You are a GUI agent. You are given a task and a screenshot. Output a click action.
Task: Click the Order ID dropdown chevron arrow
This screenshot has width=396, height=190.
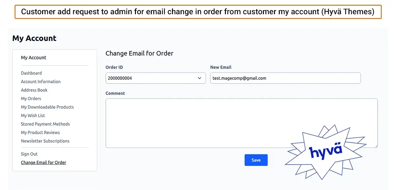tap(200, 78)
